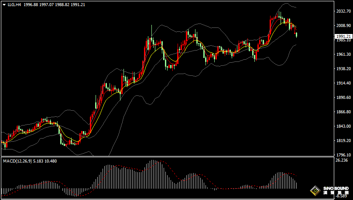The height and width of the screenshot is (200, 353).
Task: Click the 1914.40 price axis label
Action: coord(343,83)
